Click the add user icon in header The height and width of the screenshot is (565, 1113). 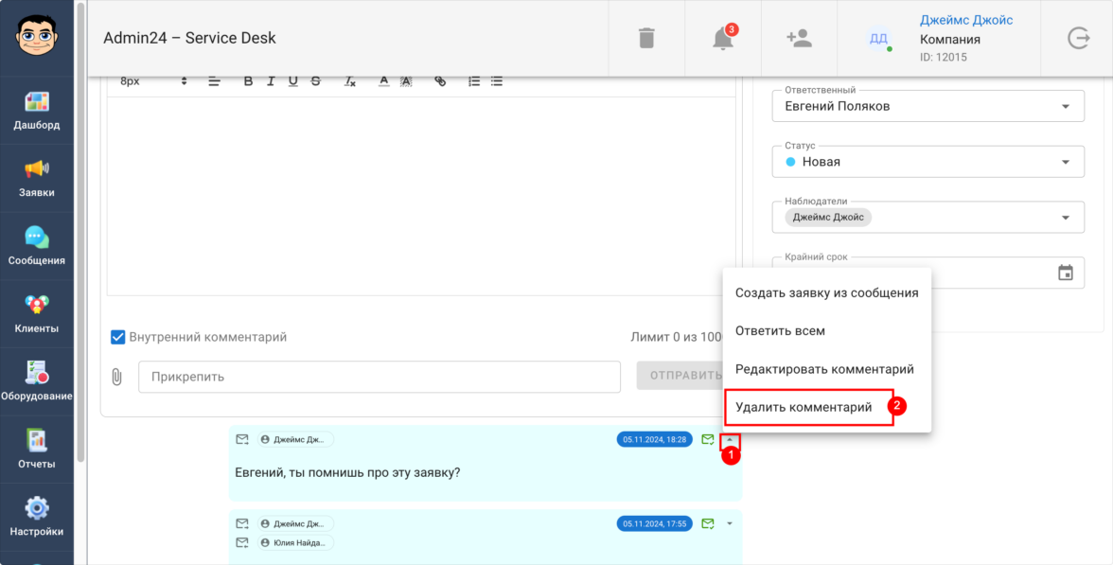pos(799,38)
